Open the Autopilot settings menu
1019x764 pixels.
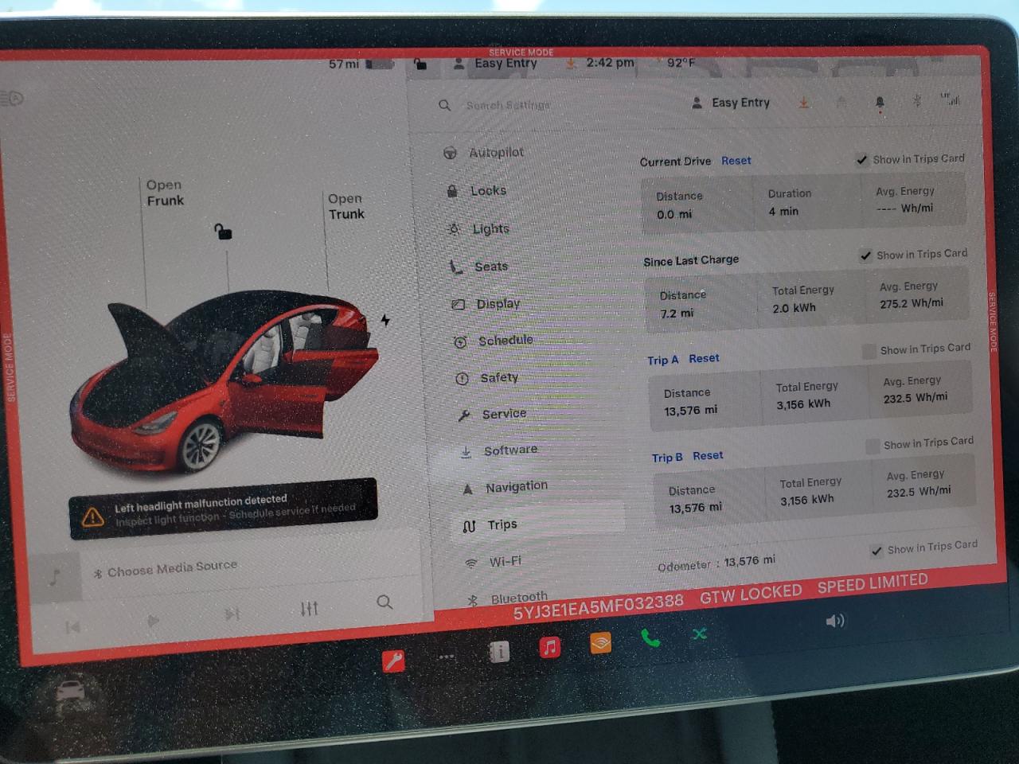point(484,152)
